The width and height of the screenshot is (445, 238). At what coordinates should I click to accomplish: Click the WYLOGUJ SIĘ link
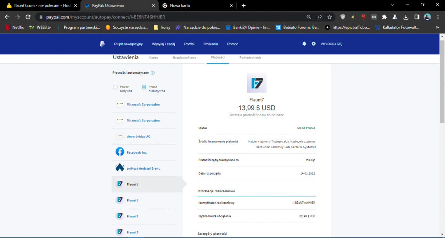(x=331, y=44)
